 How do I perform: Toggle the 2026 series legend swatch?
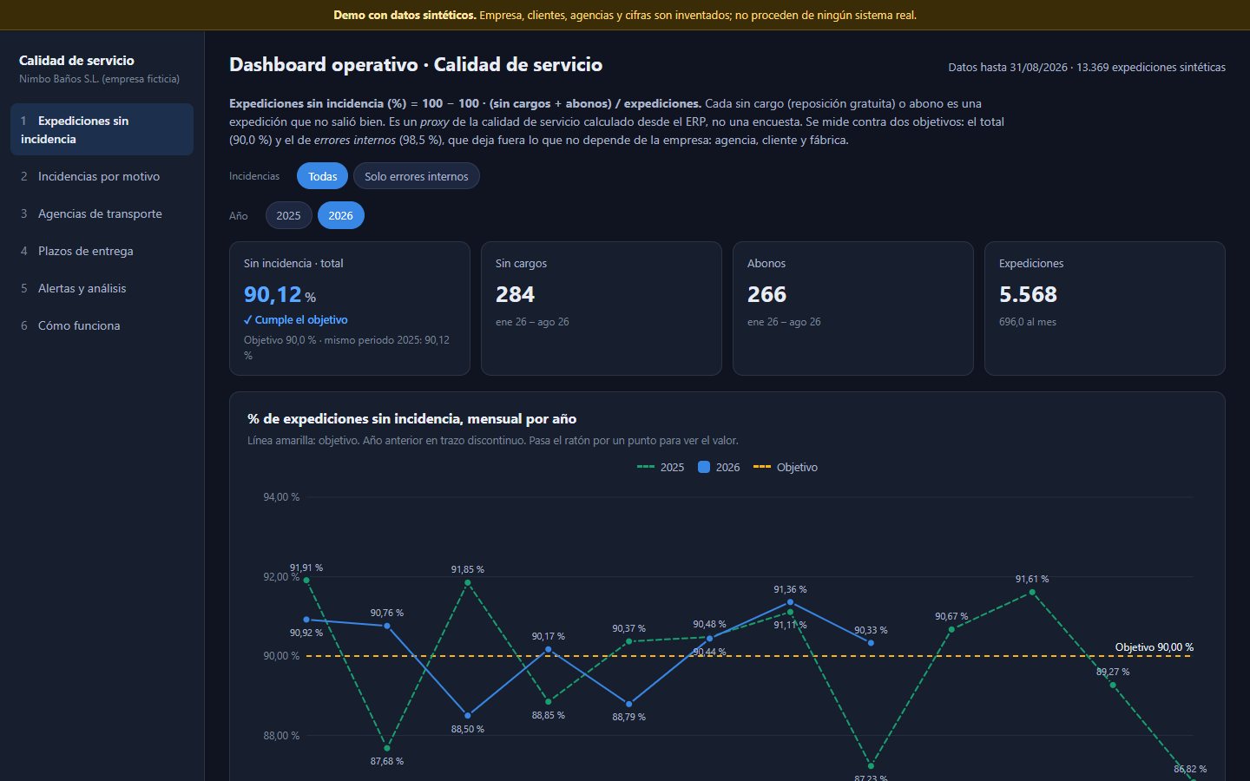(x=704, y=467)
